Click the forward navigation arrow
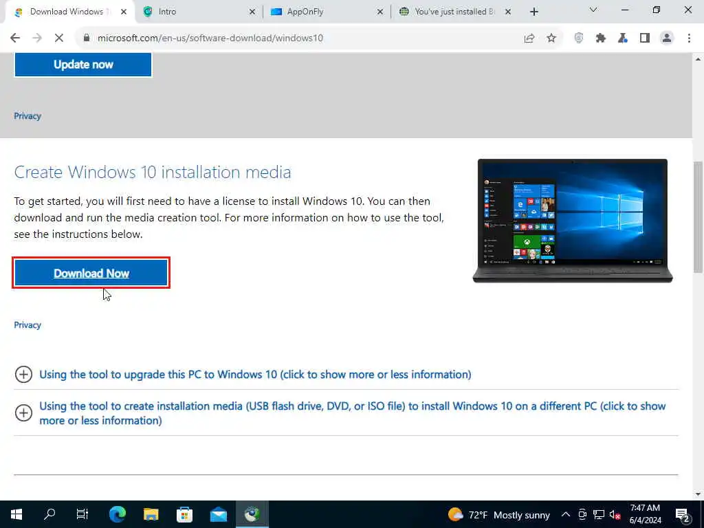704x528 pixels. [37, 38]
